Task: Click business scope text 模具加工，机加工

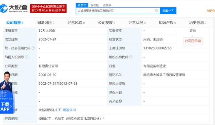Action: pyautogui.click(x=51, y=119)
